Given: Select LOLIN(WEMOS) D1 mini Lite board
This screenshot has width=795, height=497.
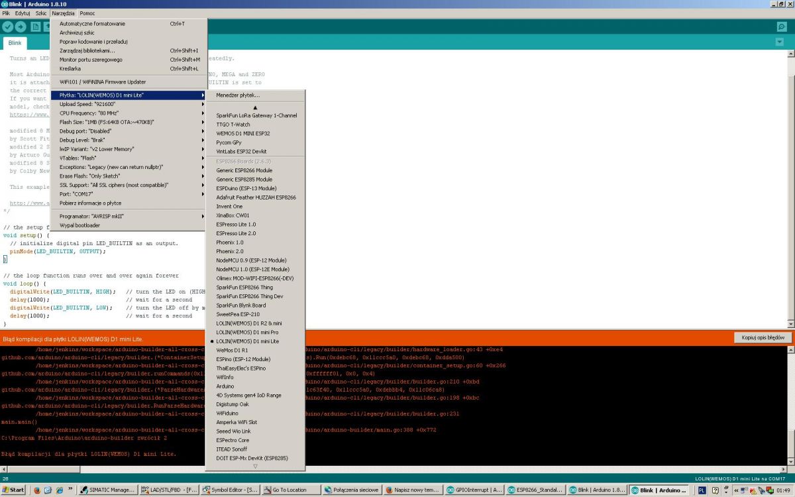Looking at the screenshot, I should click(256, 341).
